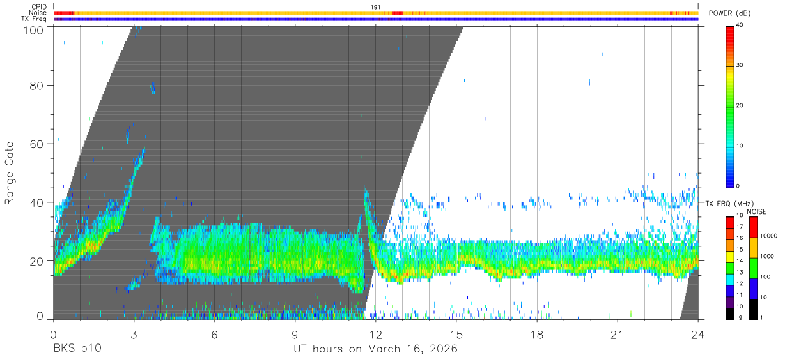Click the 1000 label in NOISE legend
The height and width of the screenshot is (362, 785).
[767, 257]
